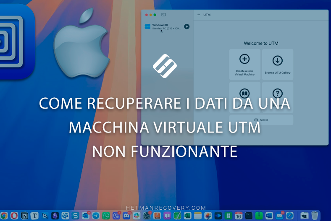The height and width of the screenshot is (221, 331).
Task: Open the blue S app icon in dock
Action: click(x=75, y=216)
